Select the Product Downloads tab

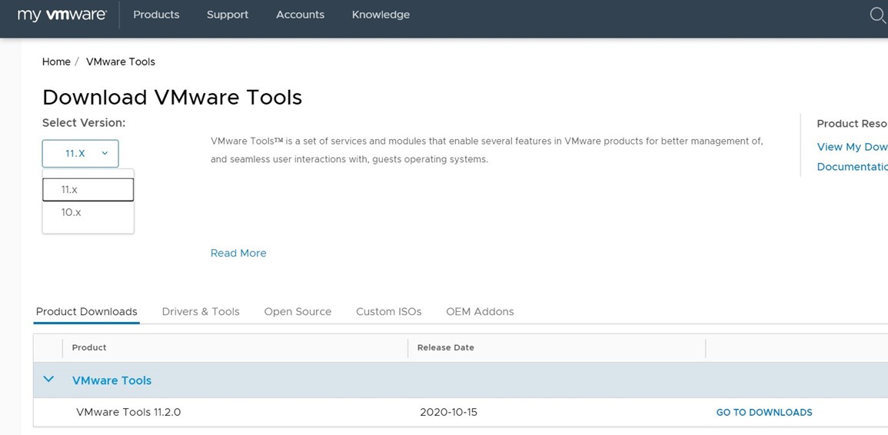pos(87,311)
